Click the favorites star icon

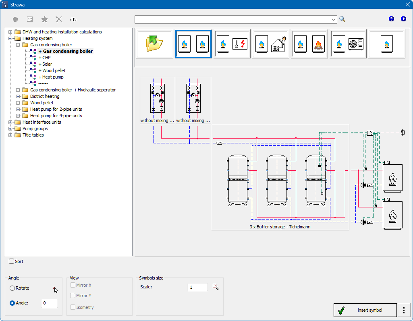tap(44, 19)
